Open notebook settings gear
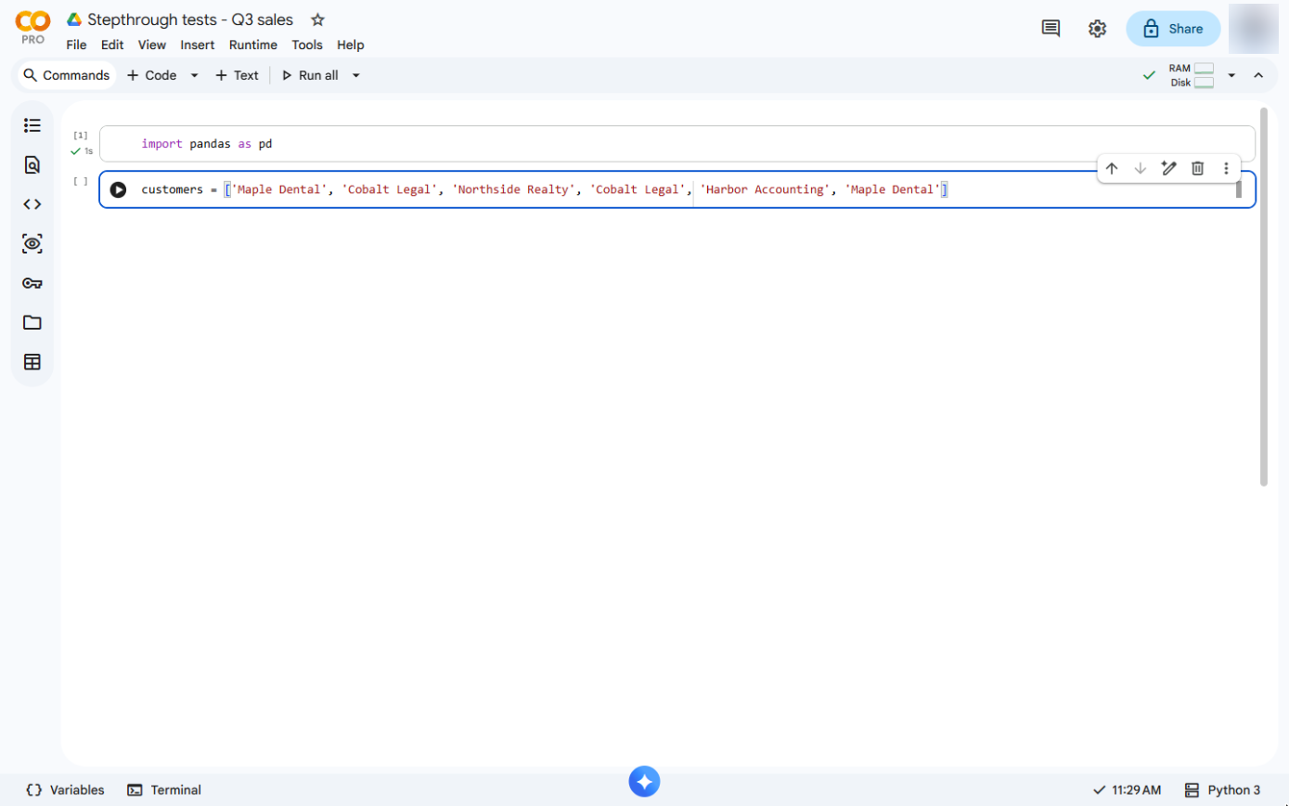Image resolution: width=1289 pixels, height=806 pixels. click(x=1097, y=29)
